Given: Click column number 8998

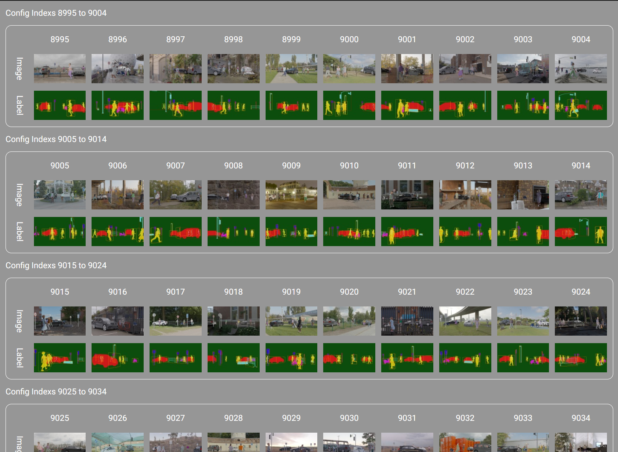Looking at the screenshot, I should 234,39.
